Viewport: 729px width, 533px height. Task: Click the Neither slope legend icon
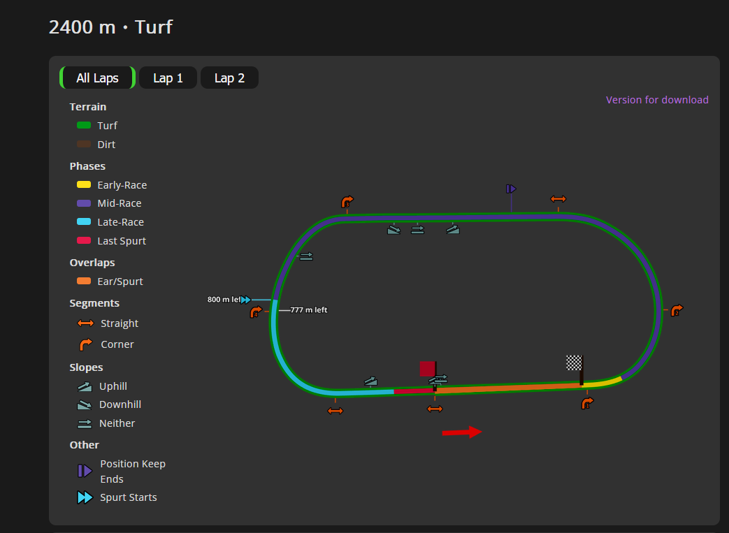click(85, 423)
